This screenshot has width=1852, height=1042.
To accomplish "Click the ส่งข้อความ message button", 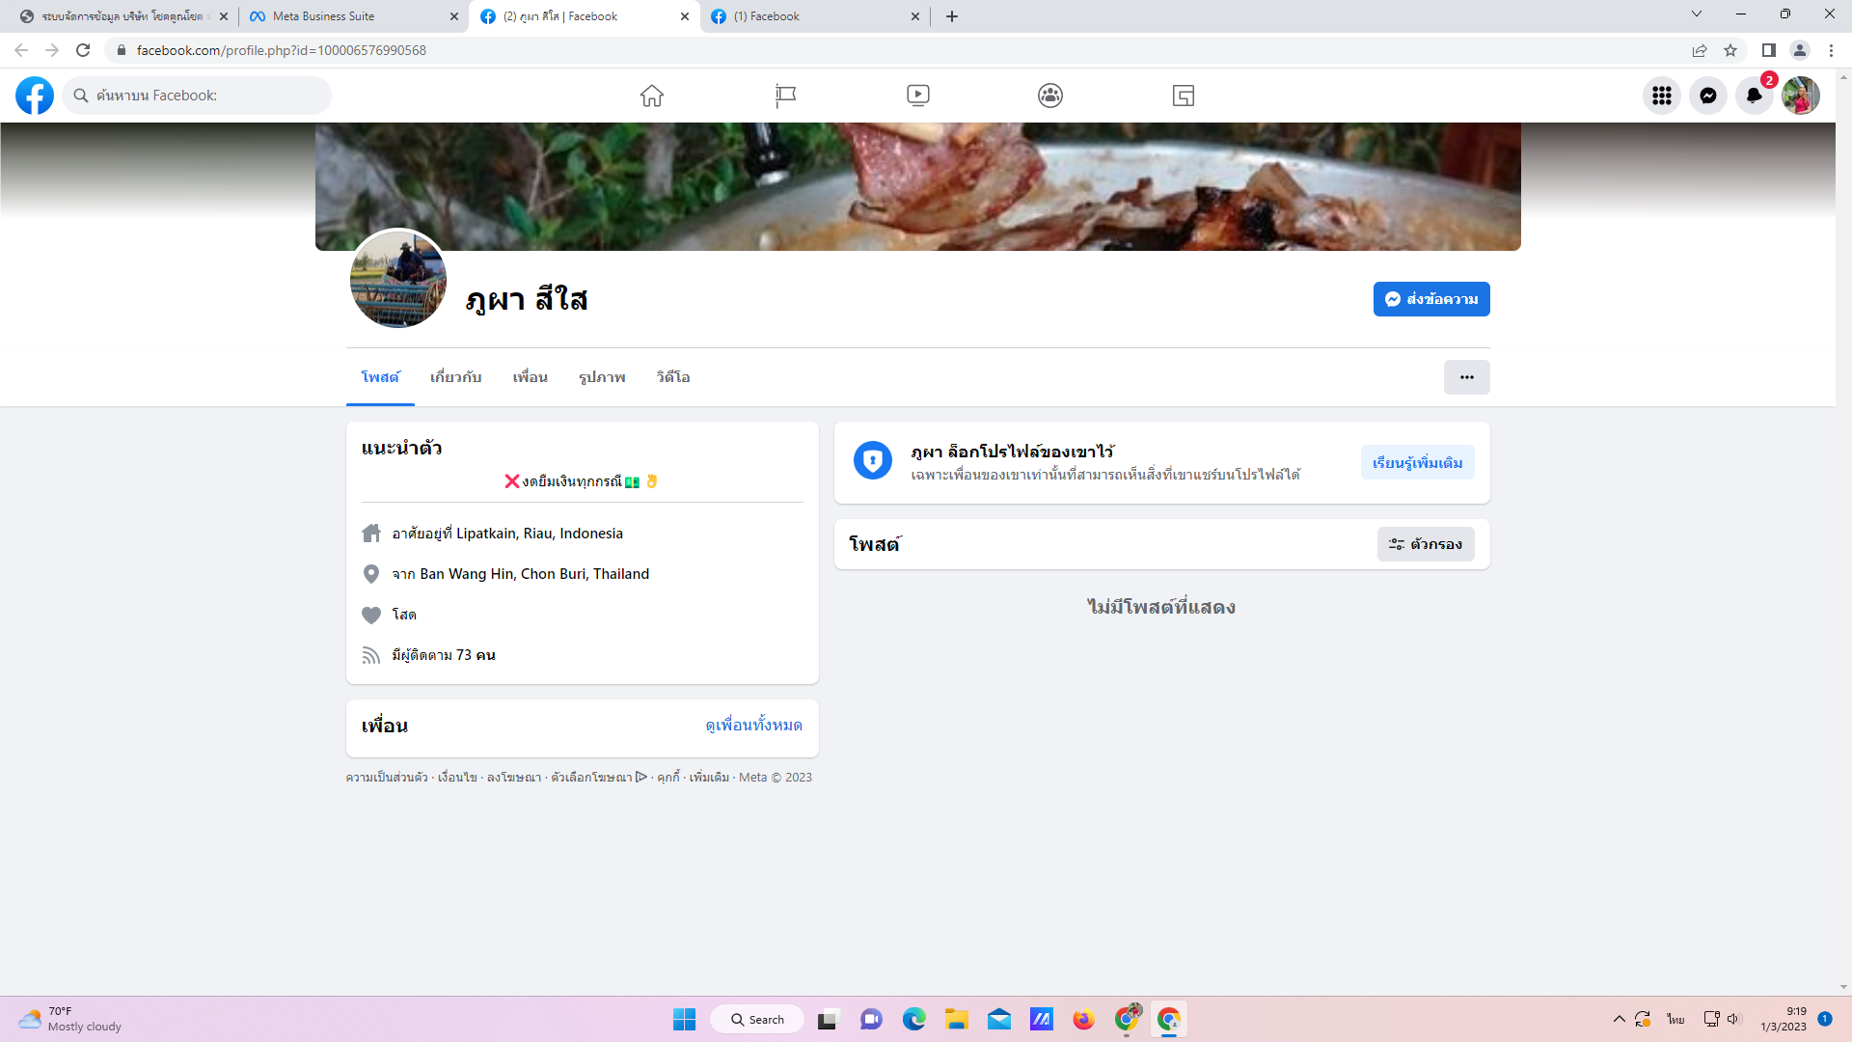I will point(1430,299).
